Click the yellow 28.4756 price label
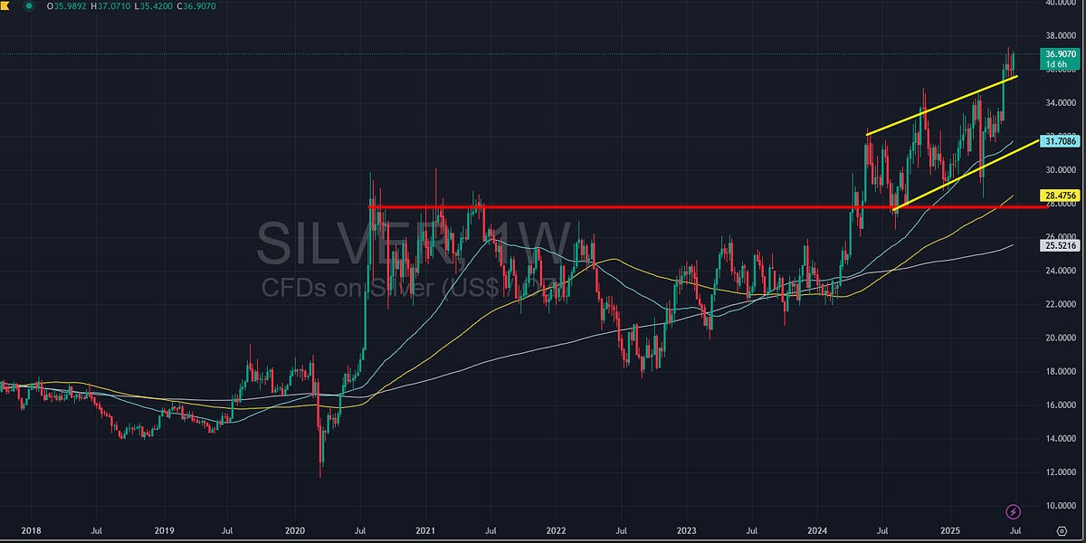1086x543 pixels. coord(1060,195)
